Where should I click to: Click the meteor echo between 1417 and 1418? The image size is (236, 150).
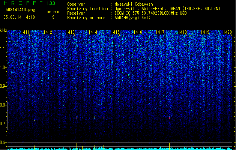pos(169,118)
